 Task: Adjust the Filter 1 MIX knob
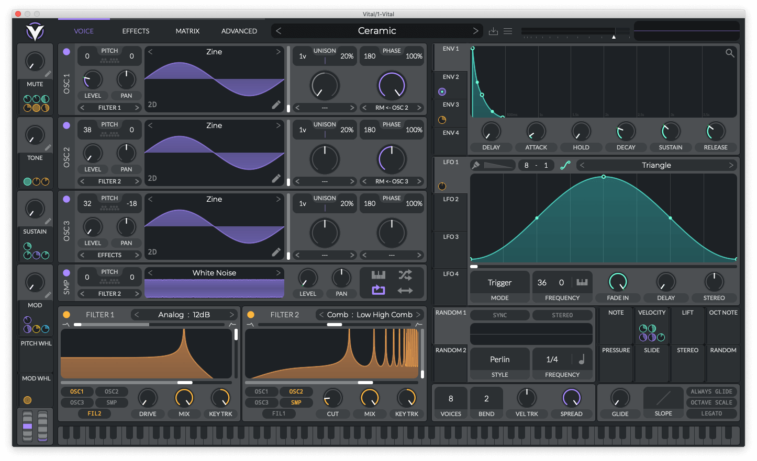coord(184,398)
